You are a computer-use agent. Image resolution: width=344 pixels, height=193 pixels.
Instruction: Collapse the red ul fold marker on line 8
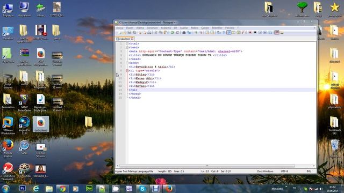click(127, 71)
